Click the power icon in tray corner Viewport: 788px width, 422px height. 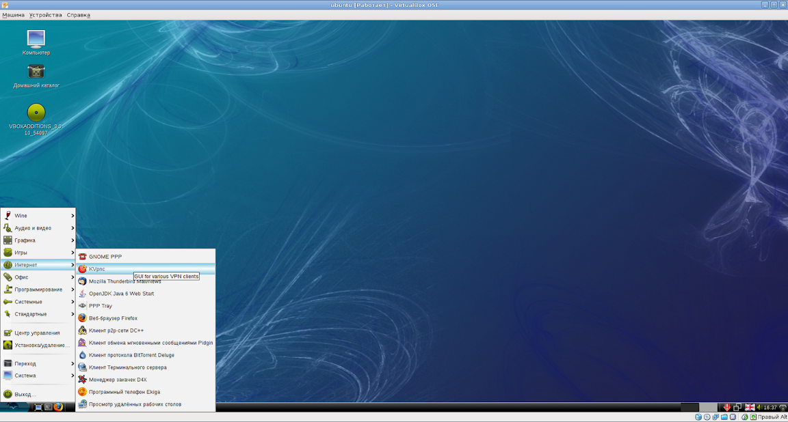pos(783,408)
